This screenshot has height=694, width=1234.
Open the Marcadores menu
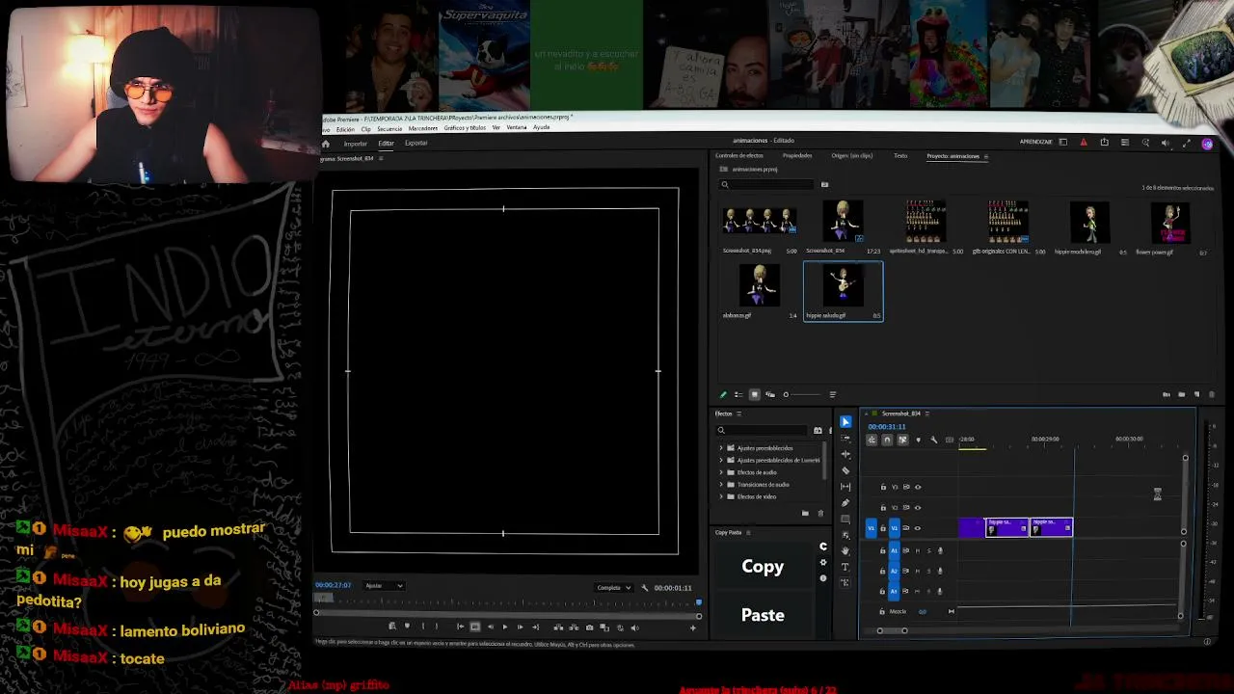[422, 128]
